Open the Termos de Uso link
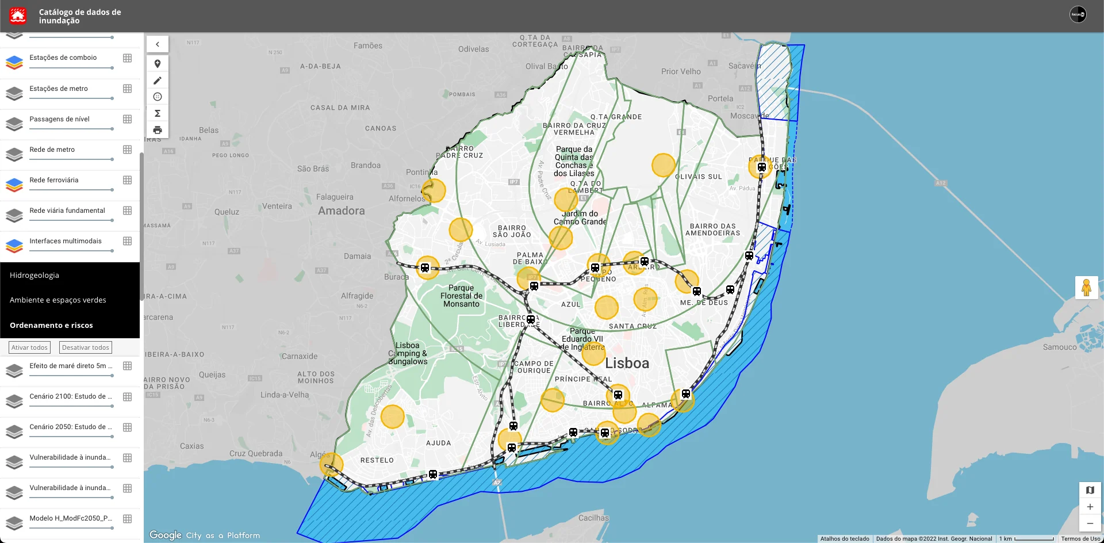This screenshot has height=543, width=1104. (1082, 539)
